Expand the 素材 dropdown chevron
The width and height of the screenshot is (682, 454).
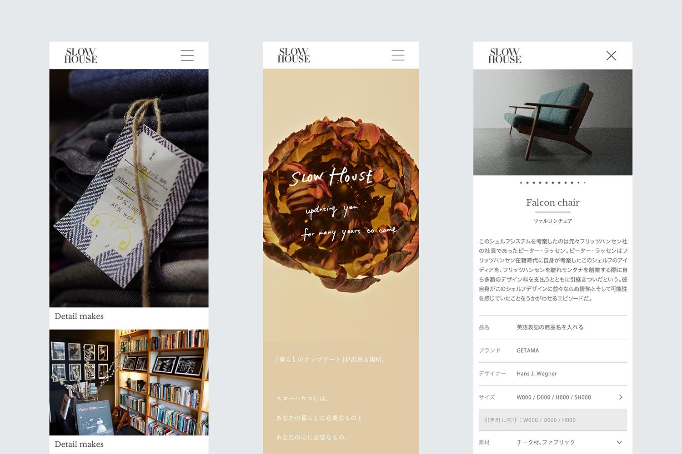(x=620, y=442)
